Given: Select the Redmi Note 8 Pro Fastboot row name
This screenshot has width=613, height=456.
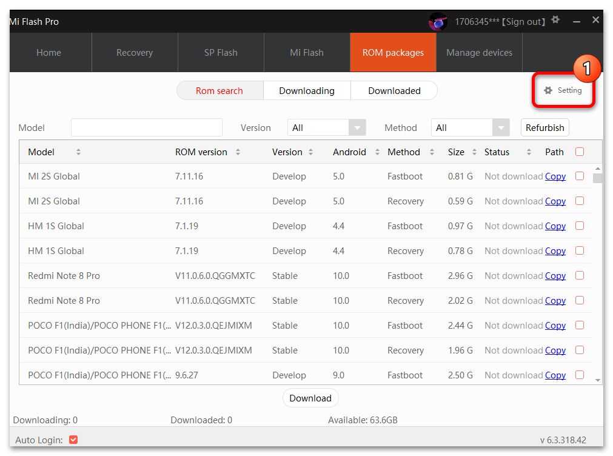Looking at the screenshot, I should pos(64,276).
